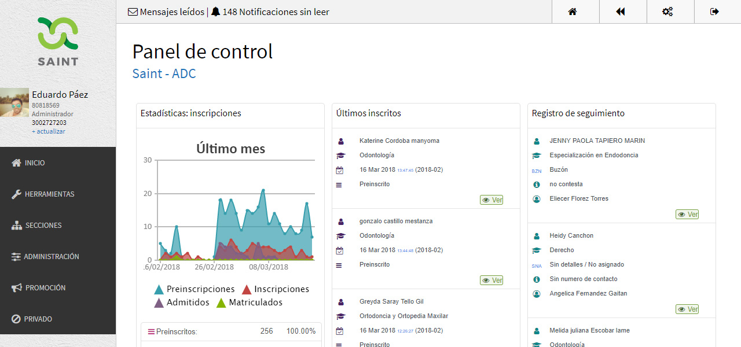Follow the "Saint - ADC" link
Viewport: 741px width, 347px height.
pyautogui.click(x=164, y=73)
